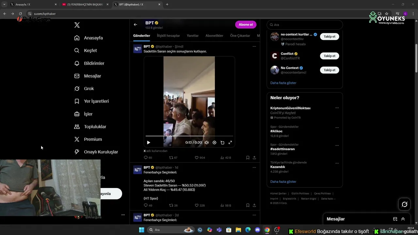The height and width of the screenshot is (235, 418).
Task: Share the Sadettin Saran video post
Action: [254, 158]
